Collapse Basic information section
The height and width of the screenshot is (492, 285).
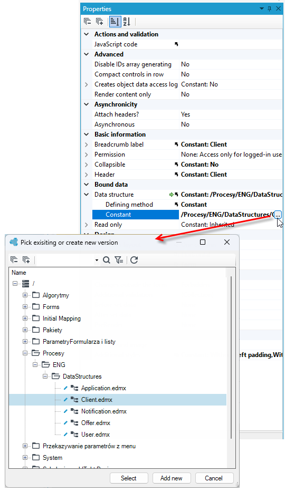coord(87,134)
